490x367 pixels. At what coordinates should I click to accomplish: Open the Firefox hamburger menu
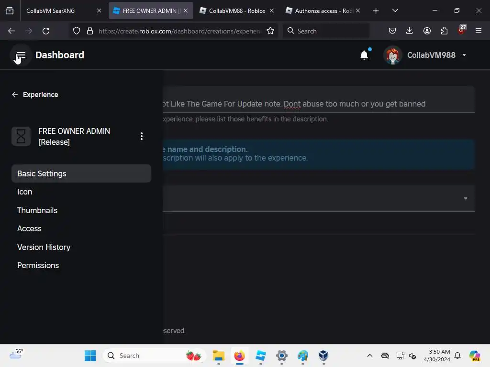479,31
